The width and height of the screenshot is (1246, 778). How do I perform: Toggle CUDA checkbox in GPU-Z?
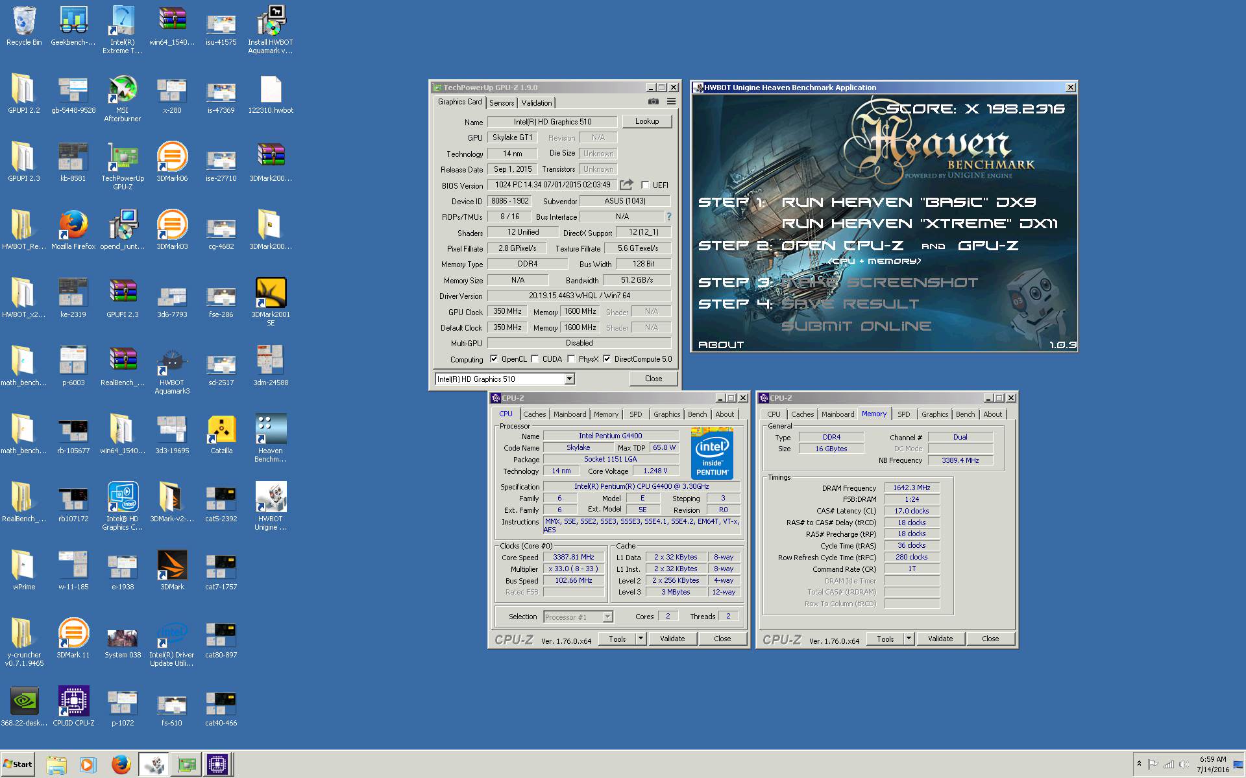tap(535, 359)
